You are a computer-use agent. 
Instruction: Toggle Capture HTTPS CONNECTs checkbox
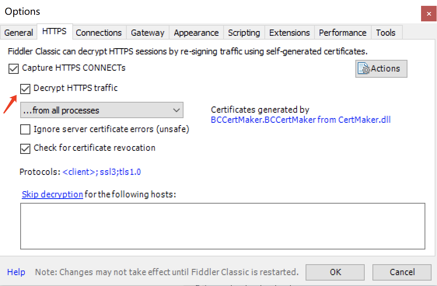point(13,68)
